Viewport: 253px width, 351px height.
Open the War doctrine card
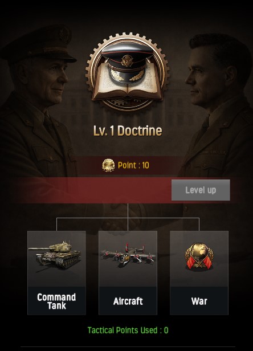tap(199, 273)
